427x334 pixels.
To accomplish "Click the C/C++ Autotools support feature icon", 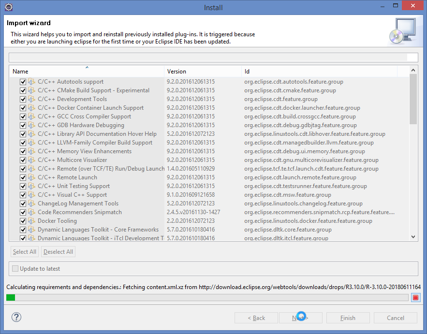I will point(32,82).
